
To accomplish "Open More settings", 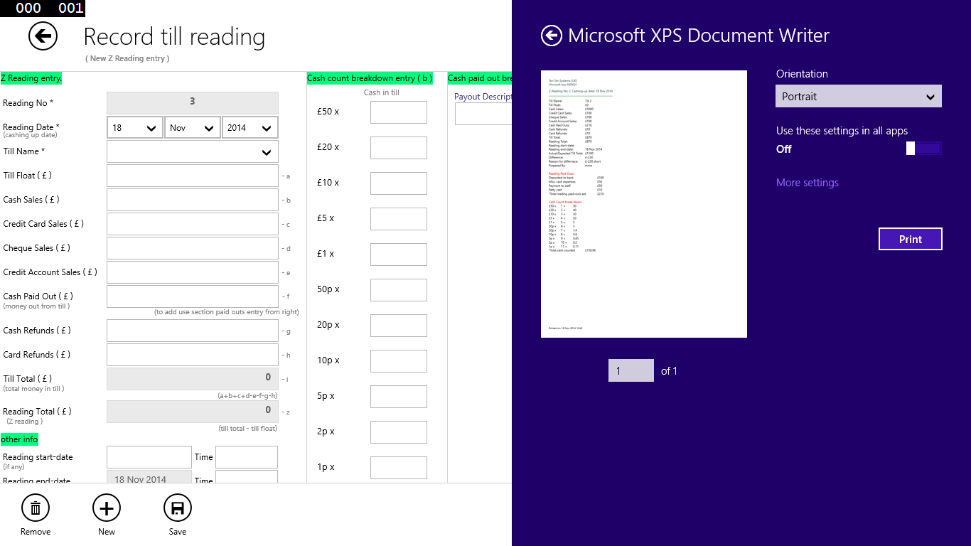I will tap(807, 183).
